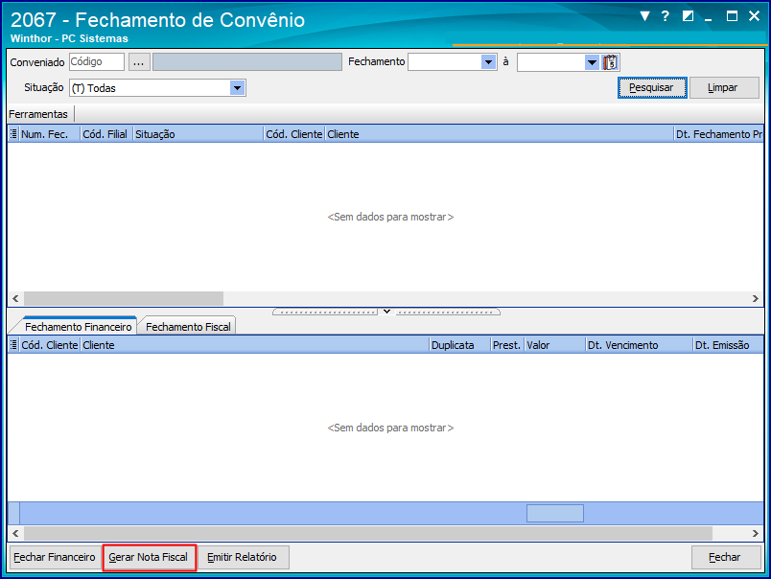Click the title bar dropdown triangle icon
The image size is (771, 579).
(644, 16)
